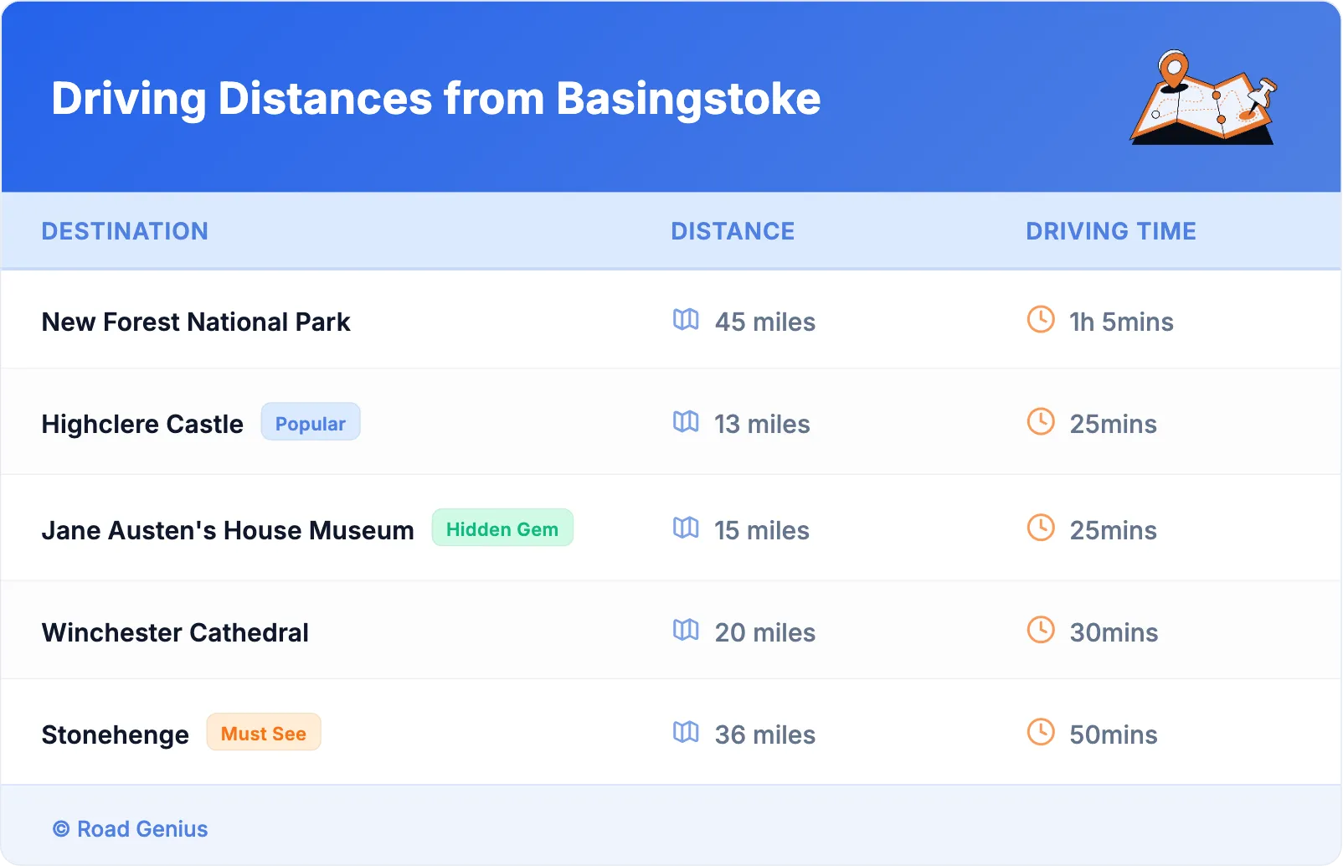Click the 45 miles distance value
This screenshot has width=1343, height=866.
point(765,322)
